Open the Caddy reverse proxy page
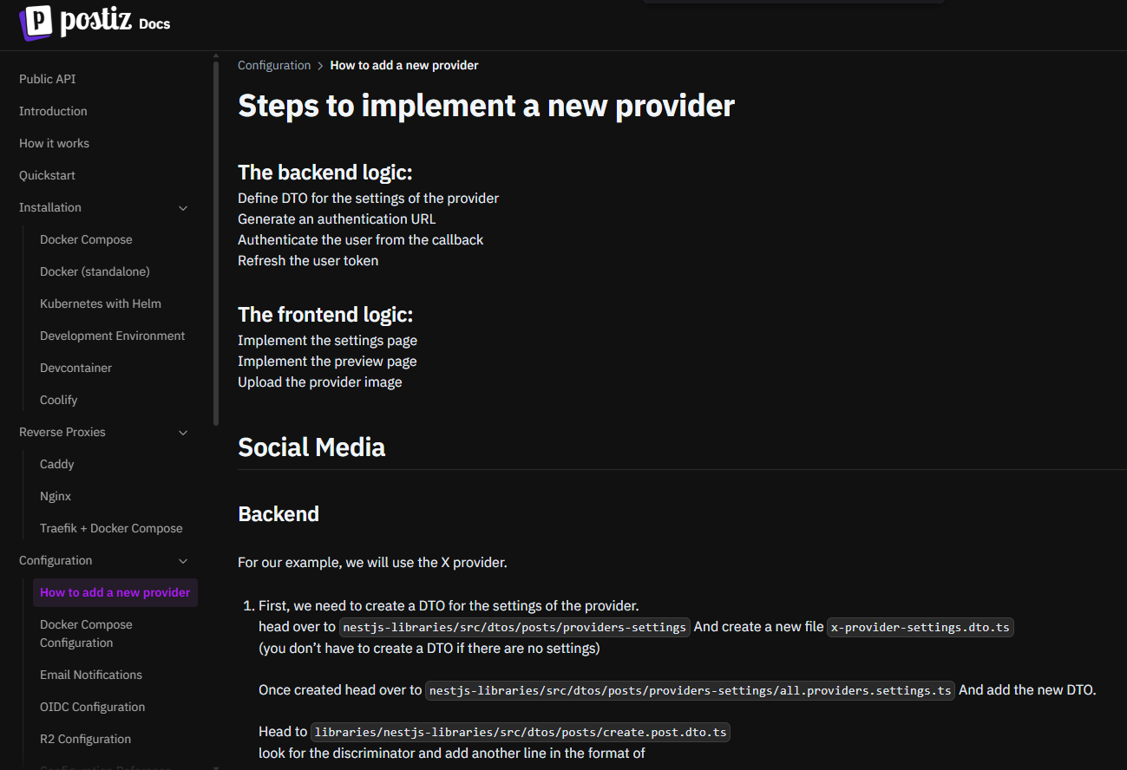 56,464
